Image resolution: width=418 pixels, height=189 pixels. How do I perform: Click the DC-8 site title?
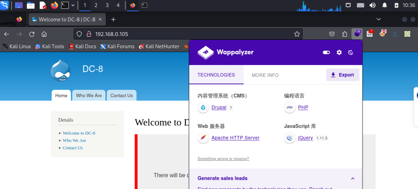[x=93, y=69]
